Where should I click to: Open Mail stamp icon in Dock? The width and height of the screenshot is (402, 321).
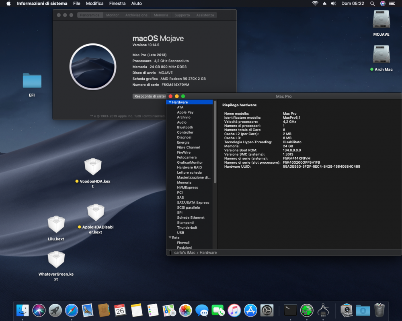[x=88, y=310]
